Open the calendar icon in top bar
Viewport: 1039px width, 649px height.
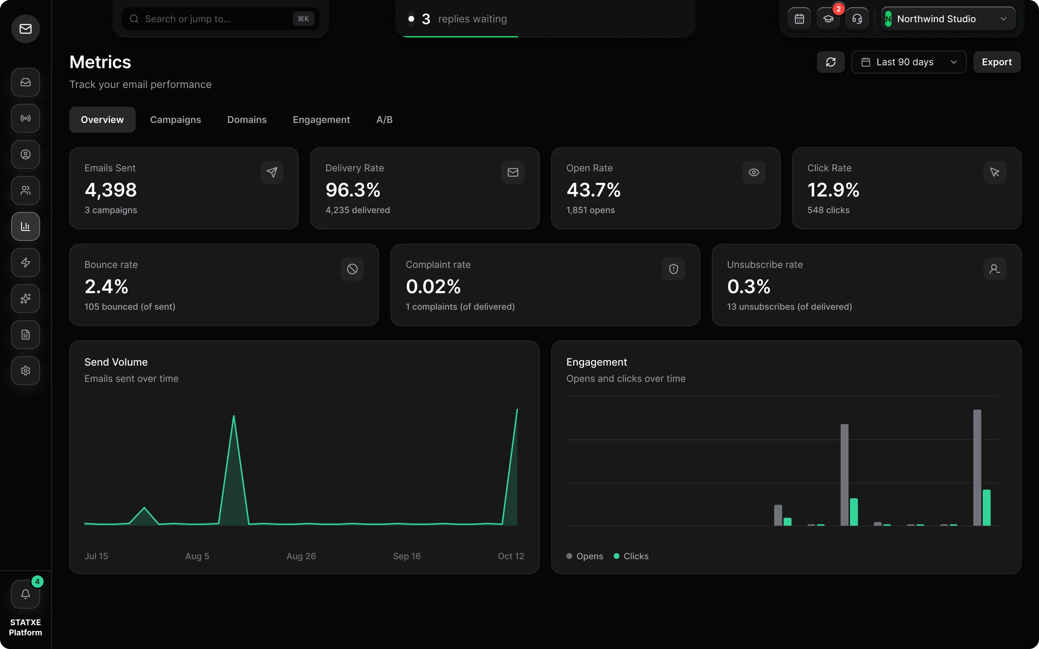click(799, 19)
